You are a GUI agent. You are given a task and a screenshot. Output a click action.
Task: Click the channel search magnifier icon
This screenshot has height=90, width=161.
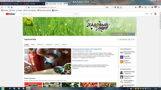tap(69, 44)
